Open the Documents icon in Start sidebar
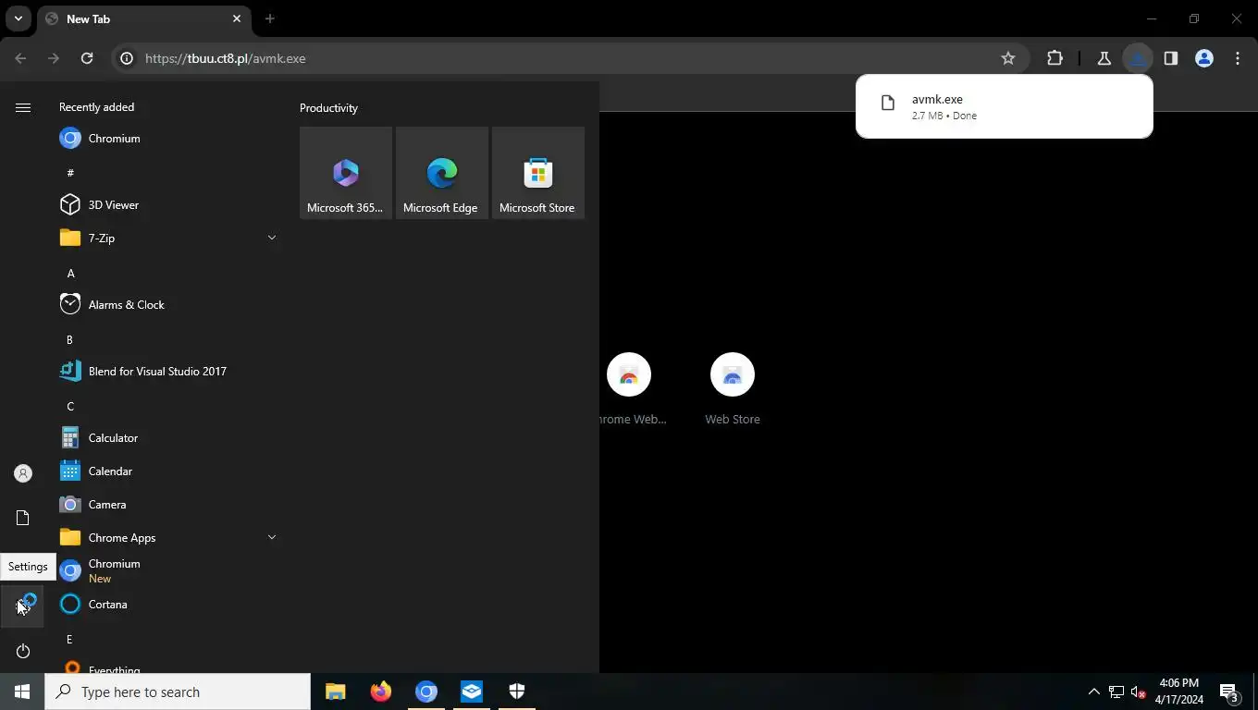The width and height of the screenshot is (1258, 710). pyautogui.click(x=23, y=518)
